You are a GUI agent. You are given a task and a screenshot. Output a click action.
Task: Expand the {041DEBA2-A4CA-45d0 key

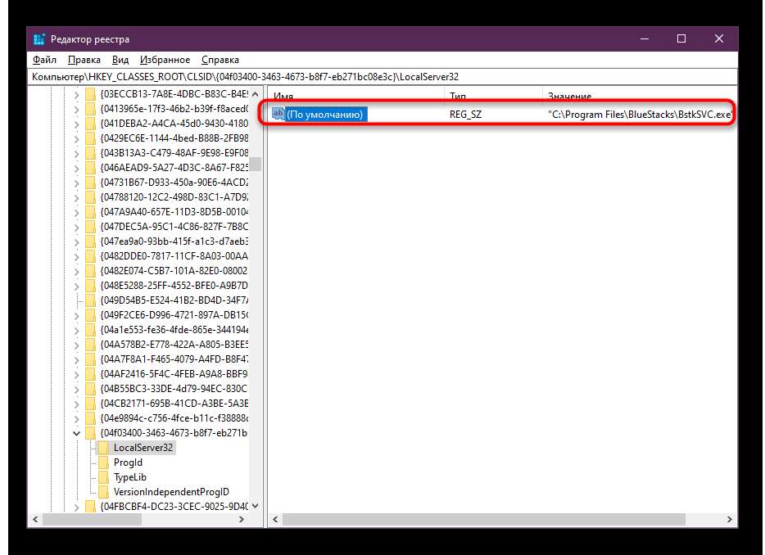pyautogui.click(x=77, y=124)
